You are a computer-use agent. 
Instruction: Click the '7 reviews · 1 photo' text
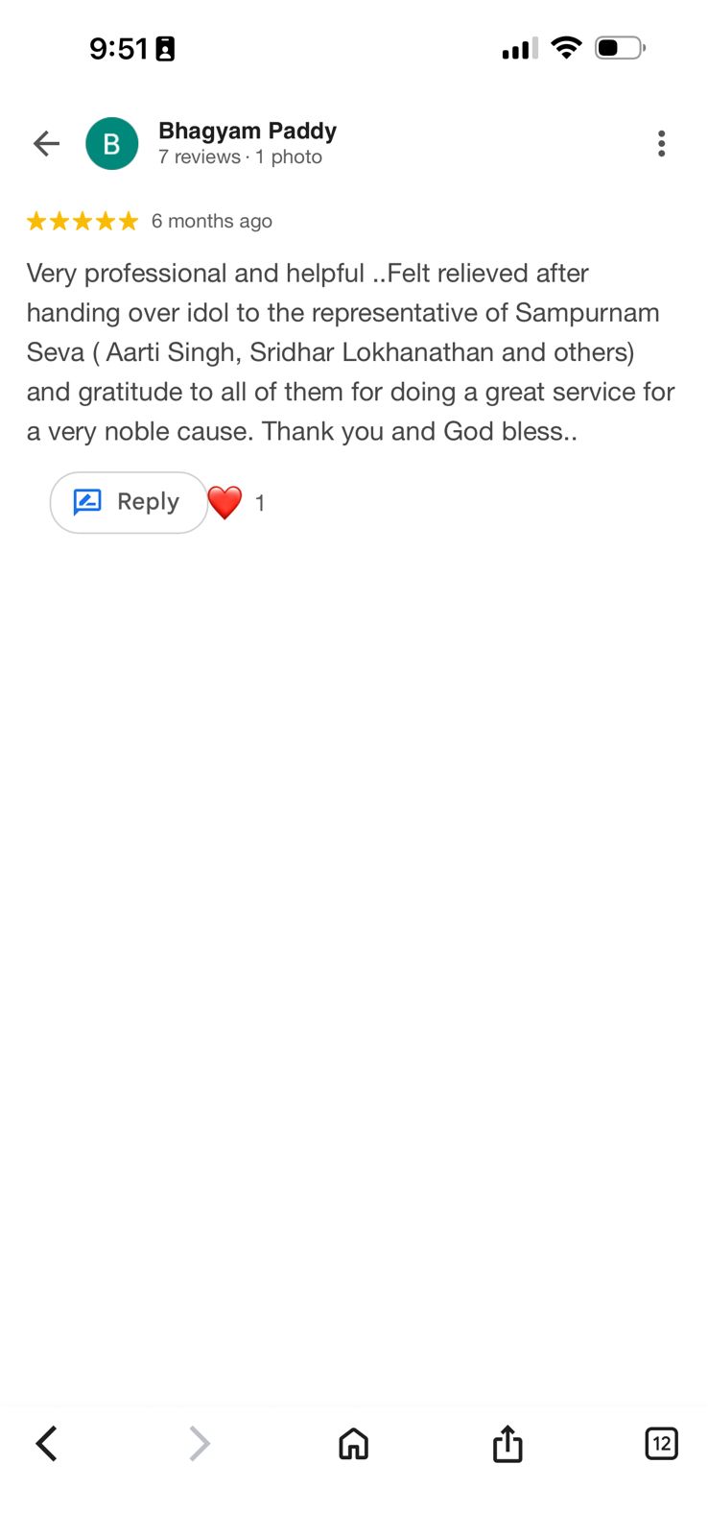click(240, 157)
